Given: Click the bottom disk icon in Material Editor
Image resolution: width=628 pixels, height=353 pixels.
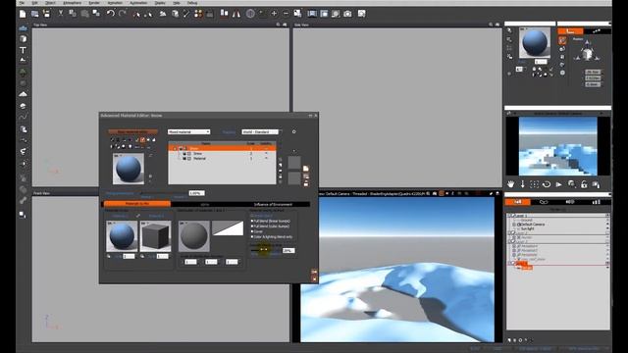Looking at the screenshot, I should [x=306, y=184].
